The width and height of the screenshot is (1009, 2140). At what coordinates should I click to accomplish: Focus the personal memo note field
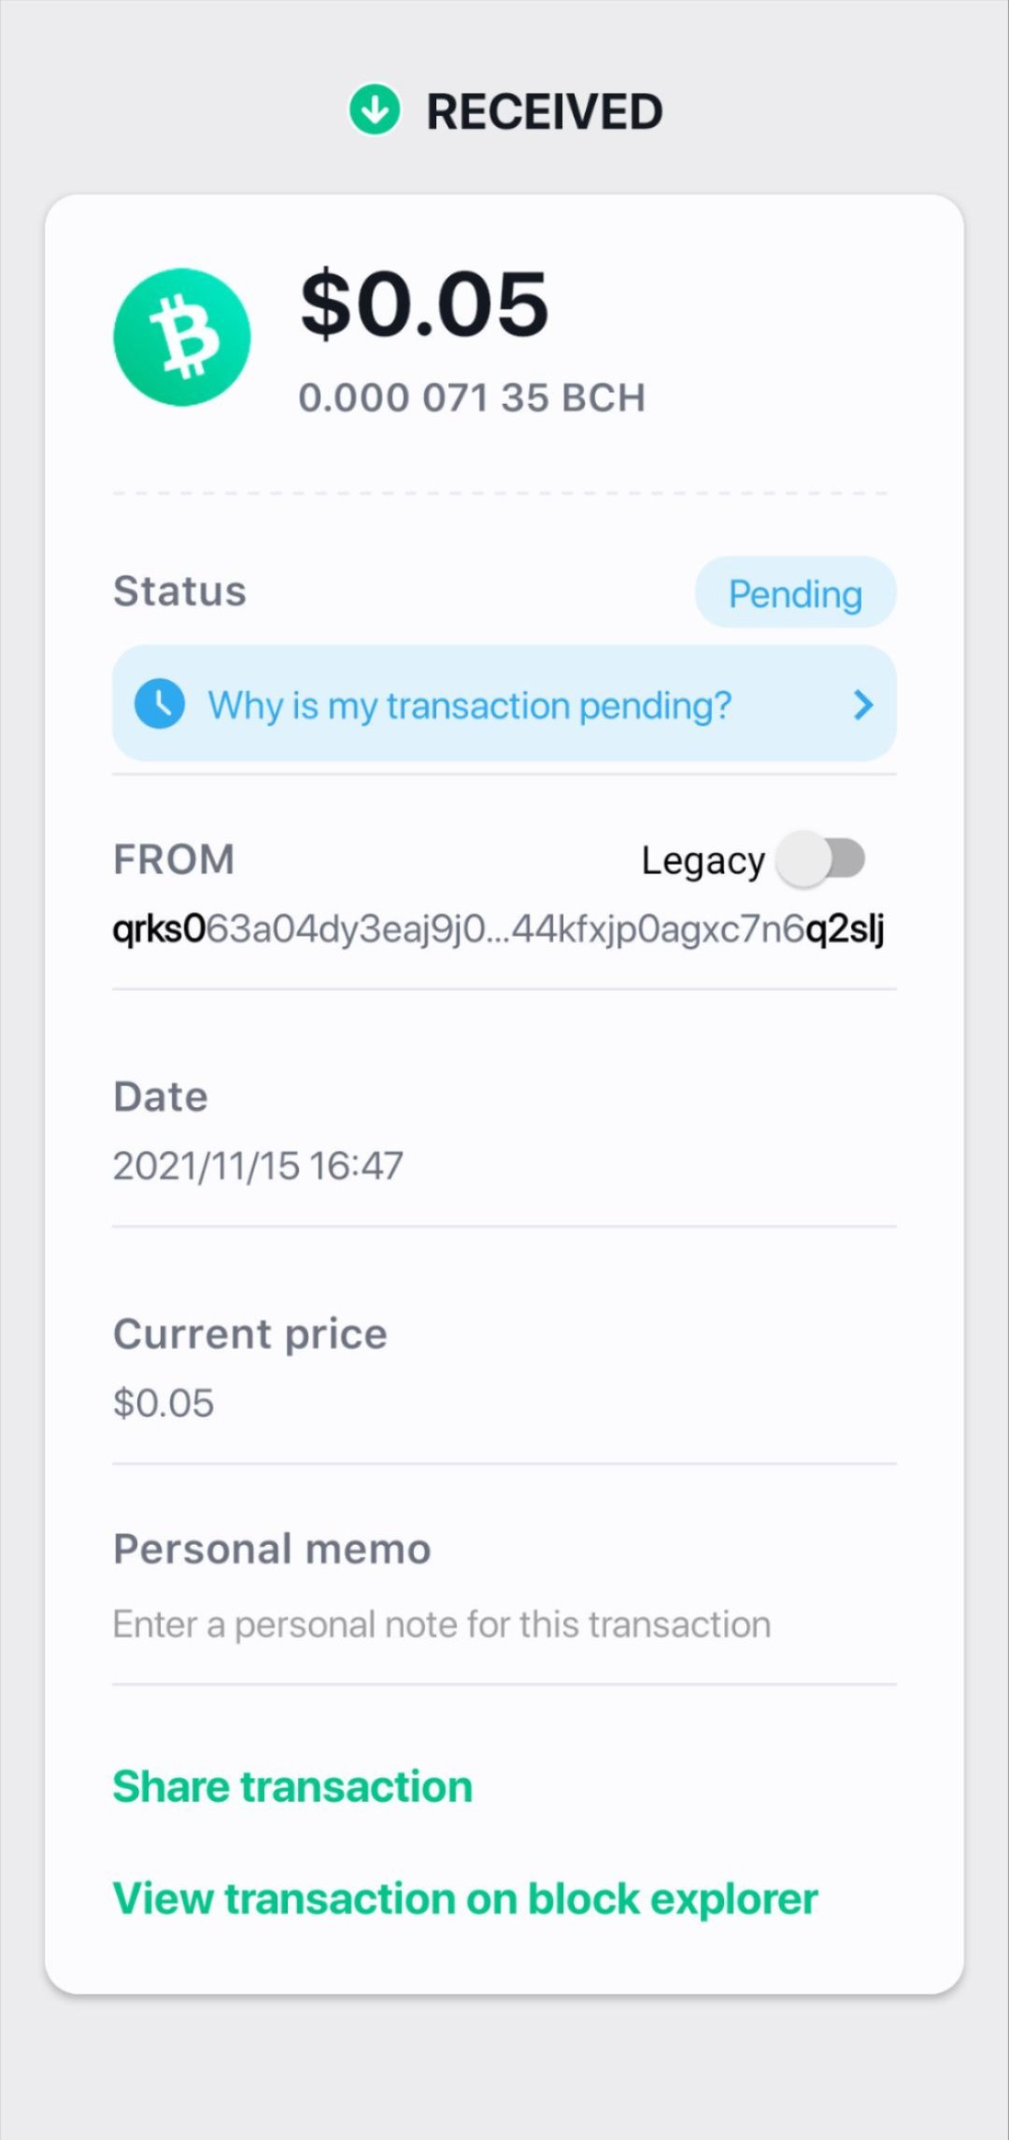pyautogui.click(x=442, y=1625)
